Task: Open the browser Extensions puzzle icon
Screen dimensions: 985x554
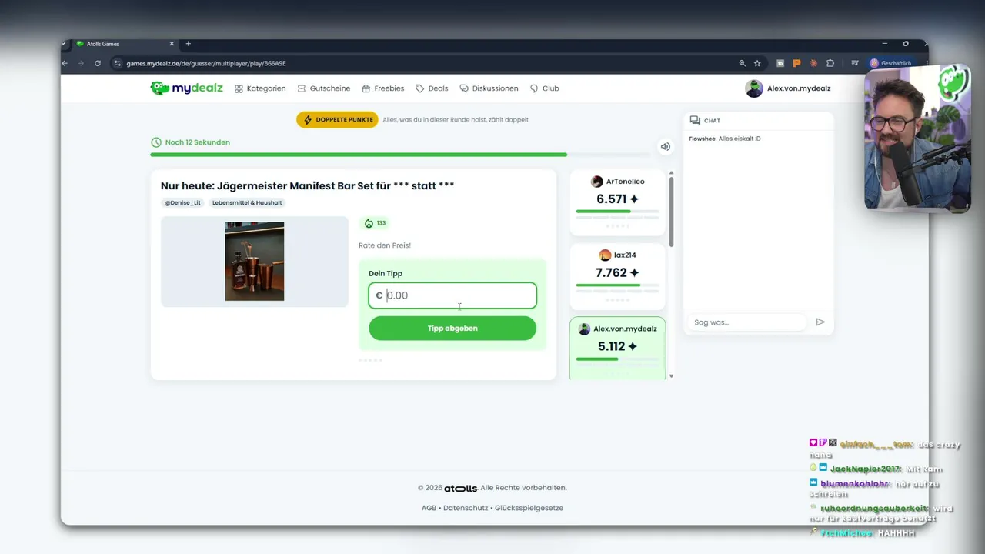Action: pyautogui.click(x=830, y=63)
